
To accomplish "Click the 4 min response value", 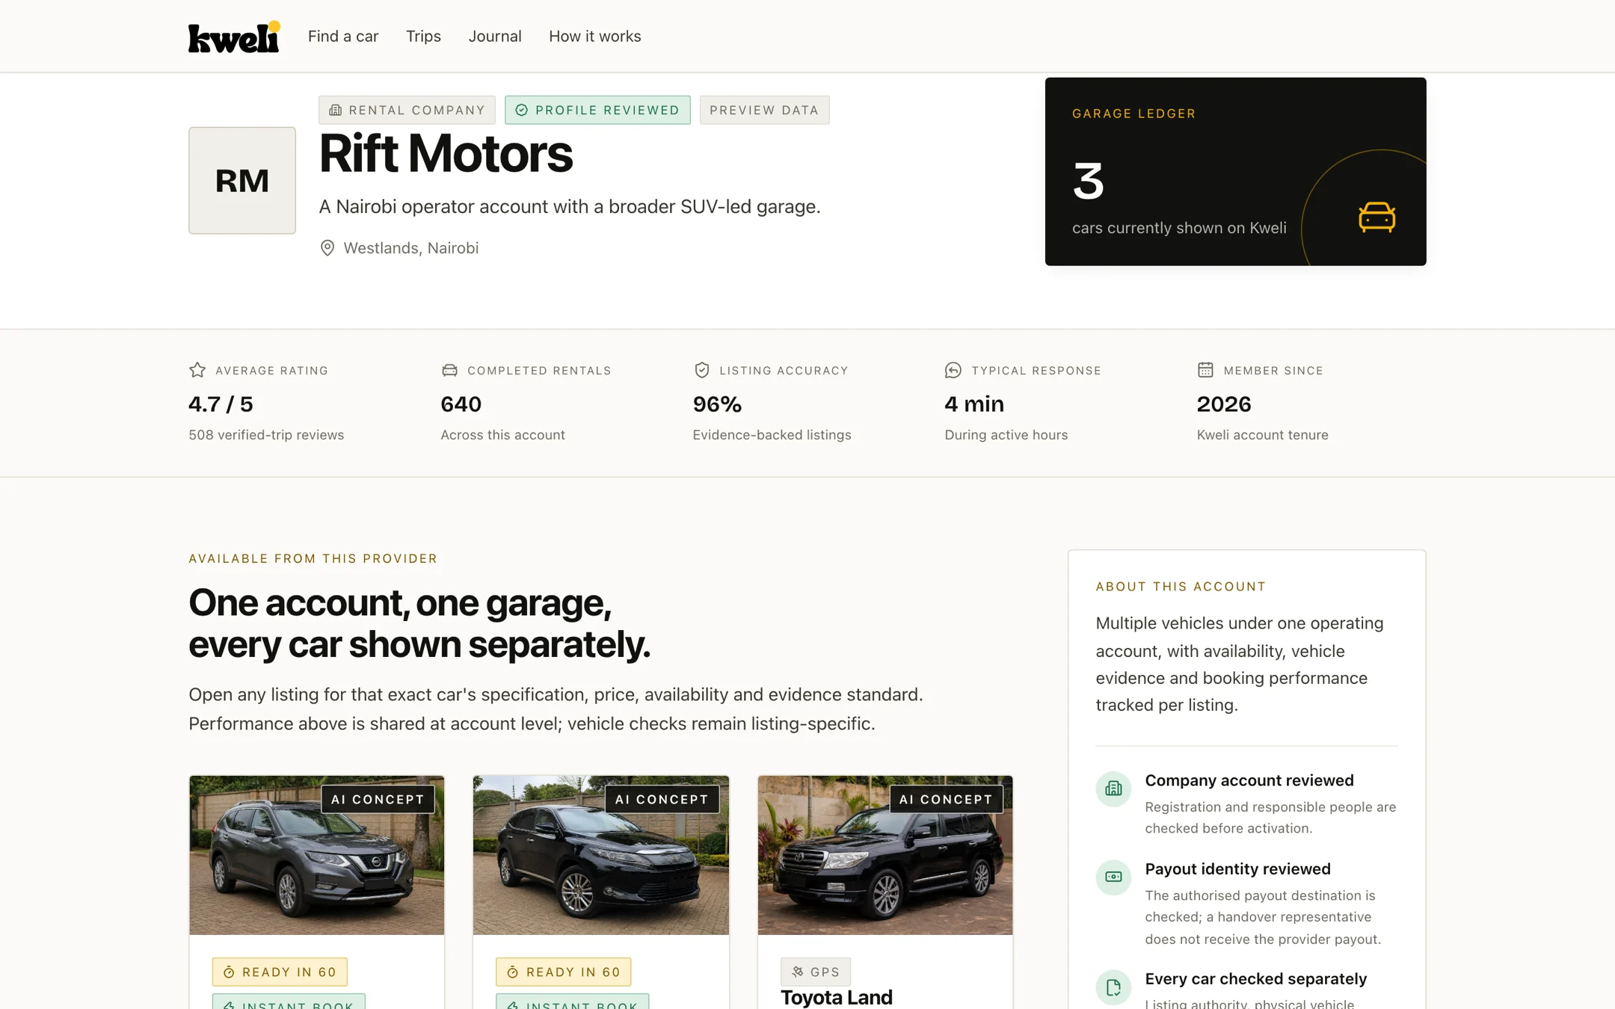I will pyautogui.click(x=974, y=404).
